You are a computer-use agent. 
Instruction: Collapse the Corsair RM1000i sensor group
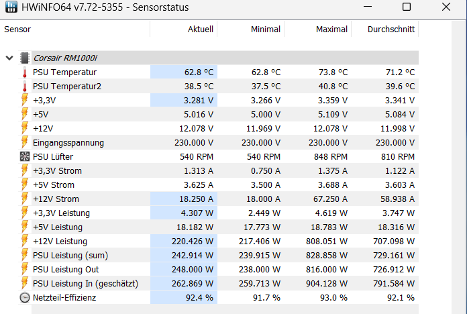[x=9, y=58]
